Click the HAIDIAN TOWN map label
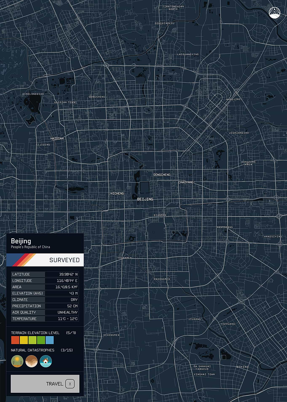Viewport: 287px width, 402px height. click(64, 103)
